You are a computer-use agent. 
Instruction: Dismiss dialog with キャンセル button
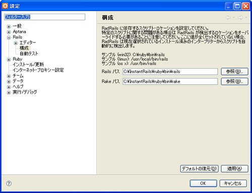click(233, 183)
